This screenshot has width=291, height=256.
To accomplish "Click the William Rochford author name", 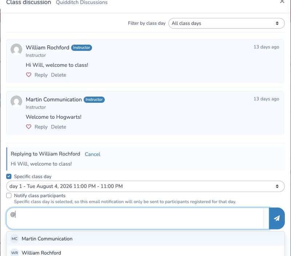I will (x=47, y=48).
